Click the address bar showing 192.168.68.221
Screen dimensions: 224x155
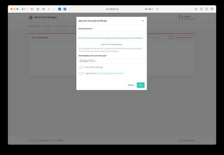112,9
